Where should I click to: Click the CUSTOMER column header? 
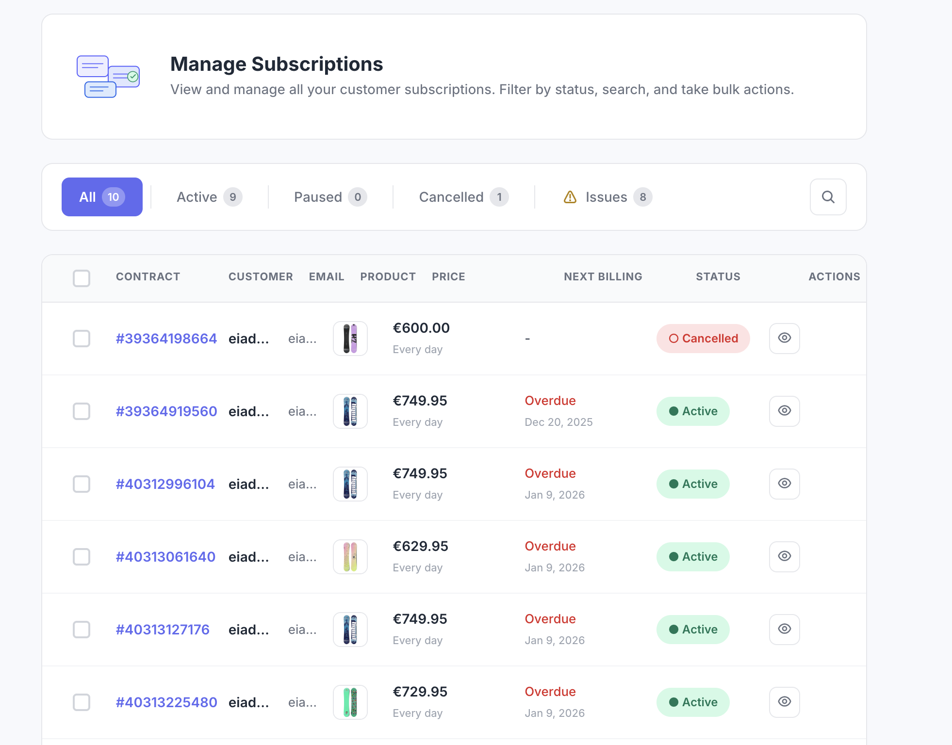tap(261, 276)
